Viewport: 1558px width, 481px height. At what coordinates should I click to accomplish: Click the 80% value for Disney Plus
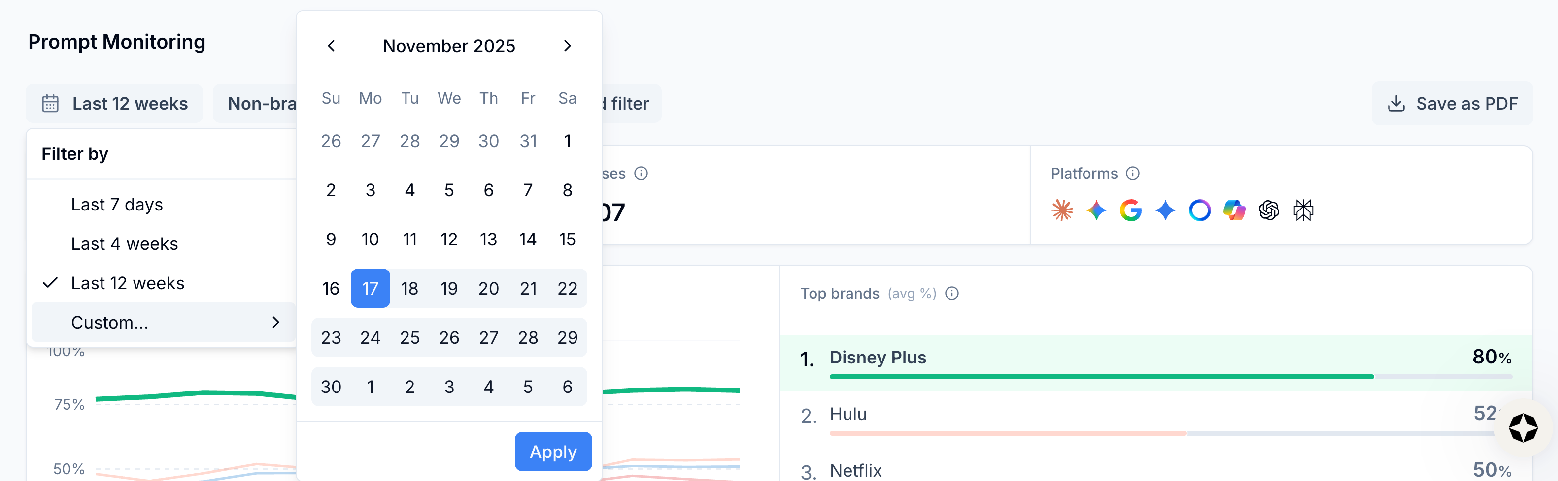pyautogui.click(x=1491, y=357)
